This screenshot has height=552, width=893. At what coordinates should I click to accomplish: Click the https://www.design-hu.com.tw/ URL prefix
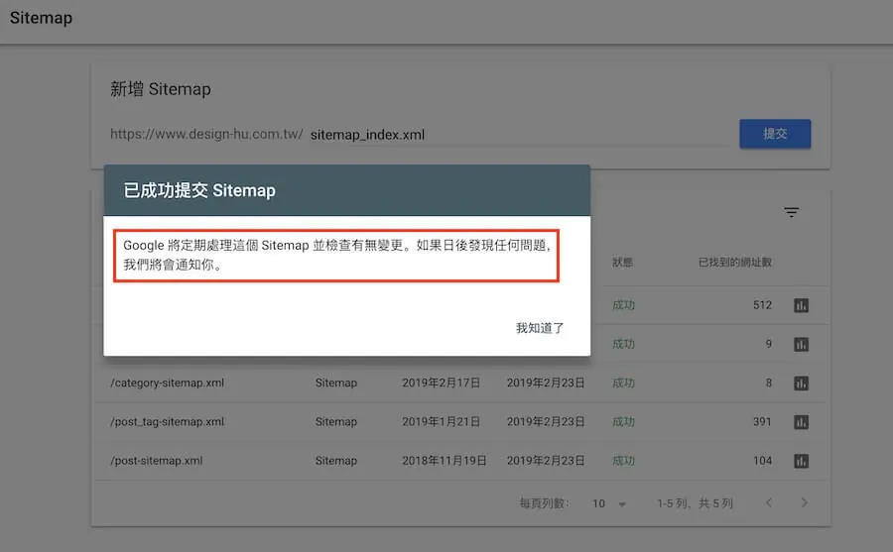click(206, 135)
